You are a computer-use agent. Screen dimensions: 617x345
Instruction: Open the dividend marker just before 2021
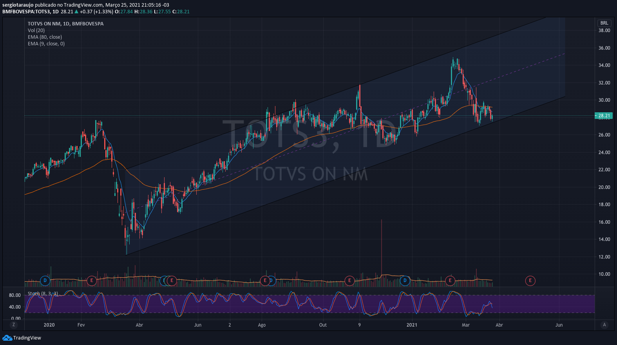pyautogui.click(x=405, y=280)
